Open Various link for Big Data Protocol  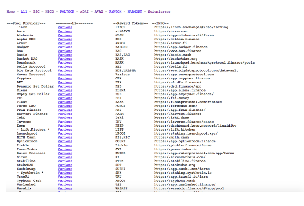65,70
